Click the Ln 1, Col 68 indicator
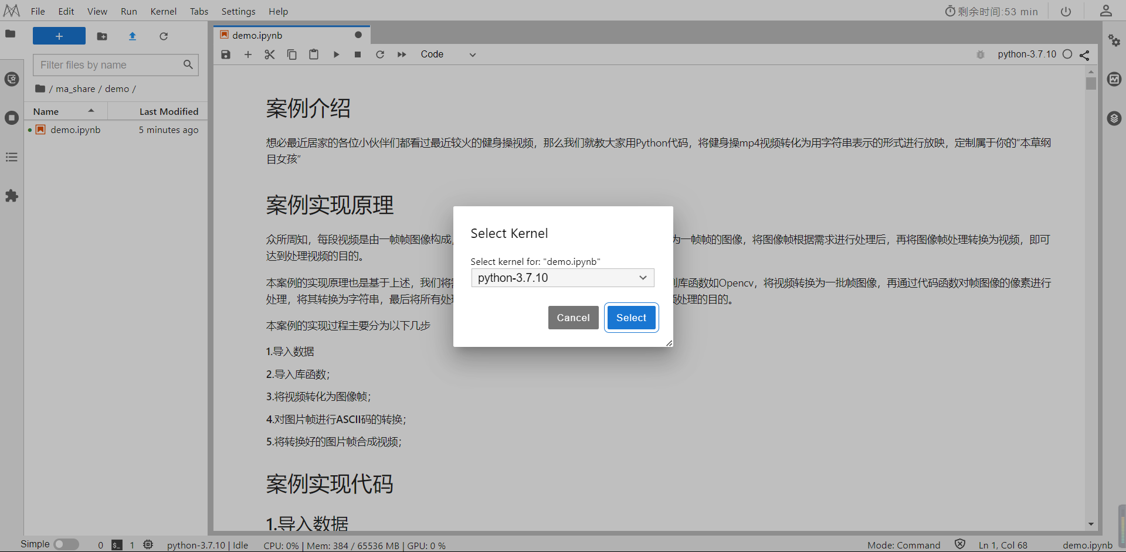The height and width of the screenshot is (552, 1126). pyautogui.click(x=1003, y=545)
